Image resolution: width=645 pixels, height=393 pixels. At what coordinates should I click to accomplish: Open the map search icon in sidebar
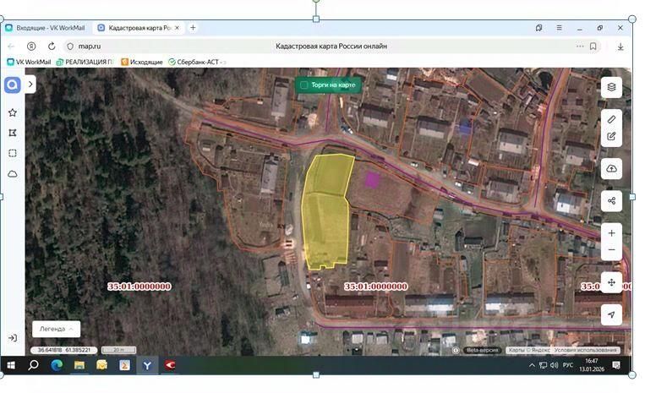(x=13, y=85)
